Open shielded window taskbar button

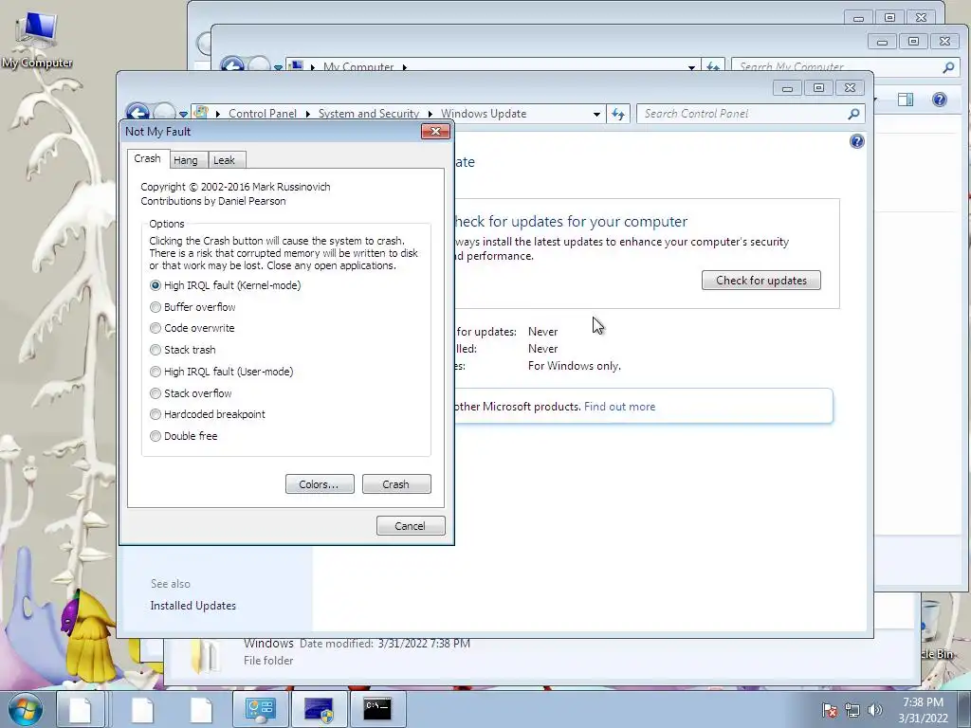(x=319, y=709)
